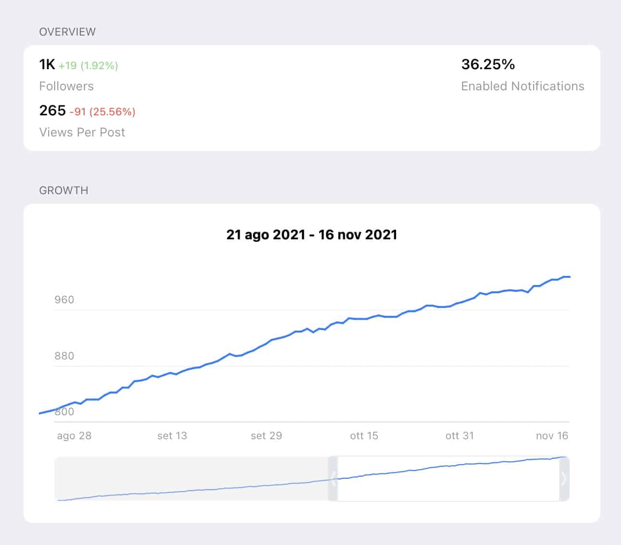Select the nov 16 date on the chart axis

coord(552,435)
